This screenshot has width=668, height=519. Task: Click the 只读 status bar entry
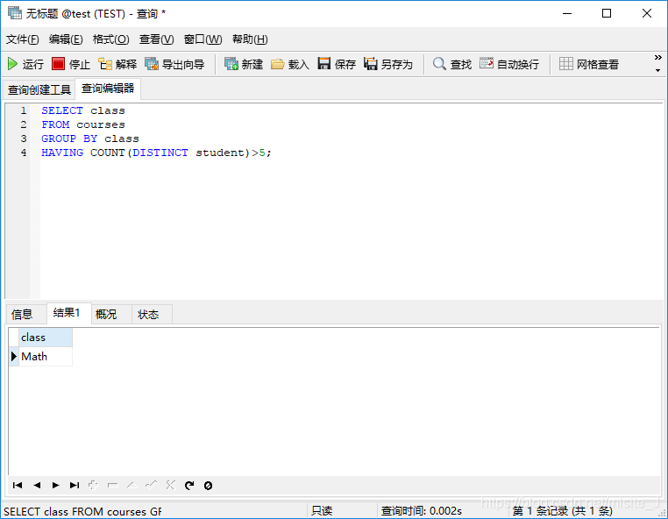(322, 511)
